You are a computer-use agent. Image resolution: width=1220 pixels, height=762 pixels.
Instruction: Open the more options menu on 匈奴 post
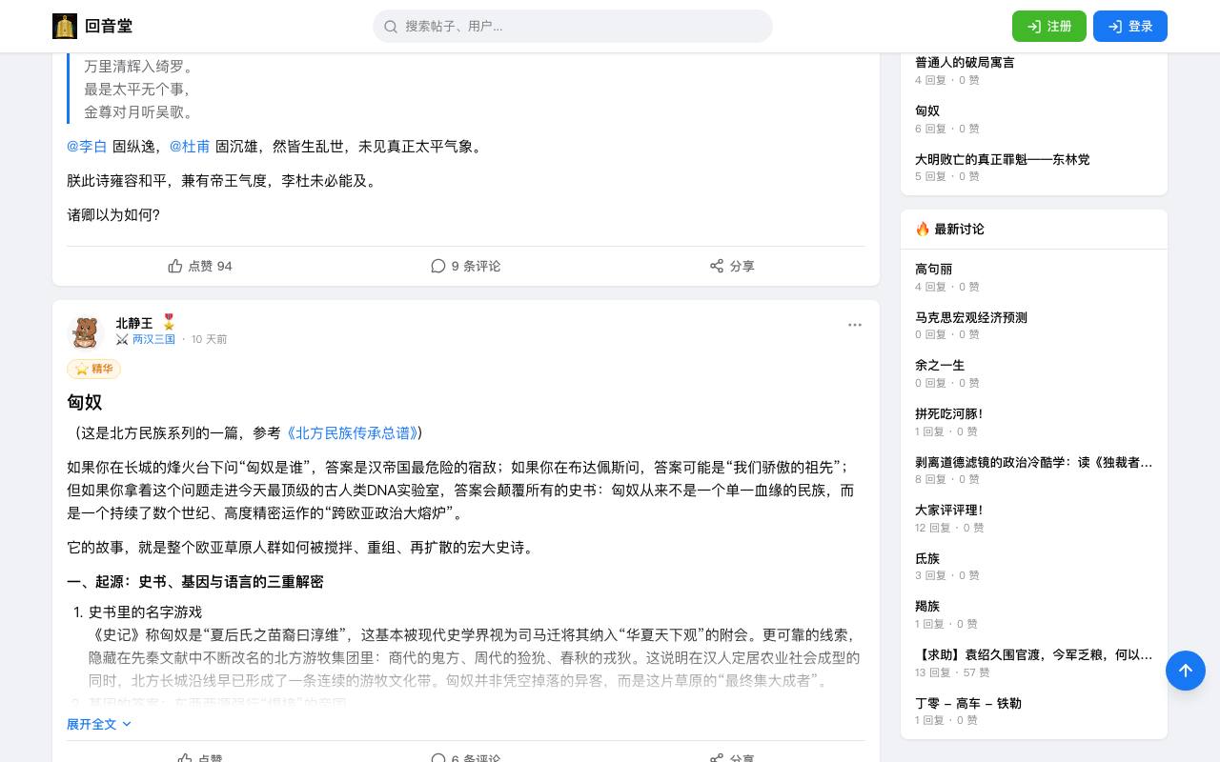(855, 325)
